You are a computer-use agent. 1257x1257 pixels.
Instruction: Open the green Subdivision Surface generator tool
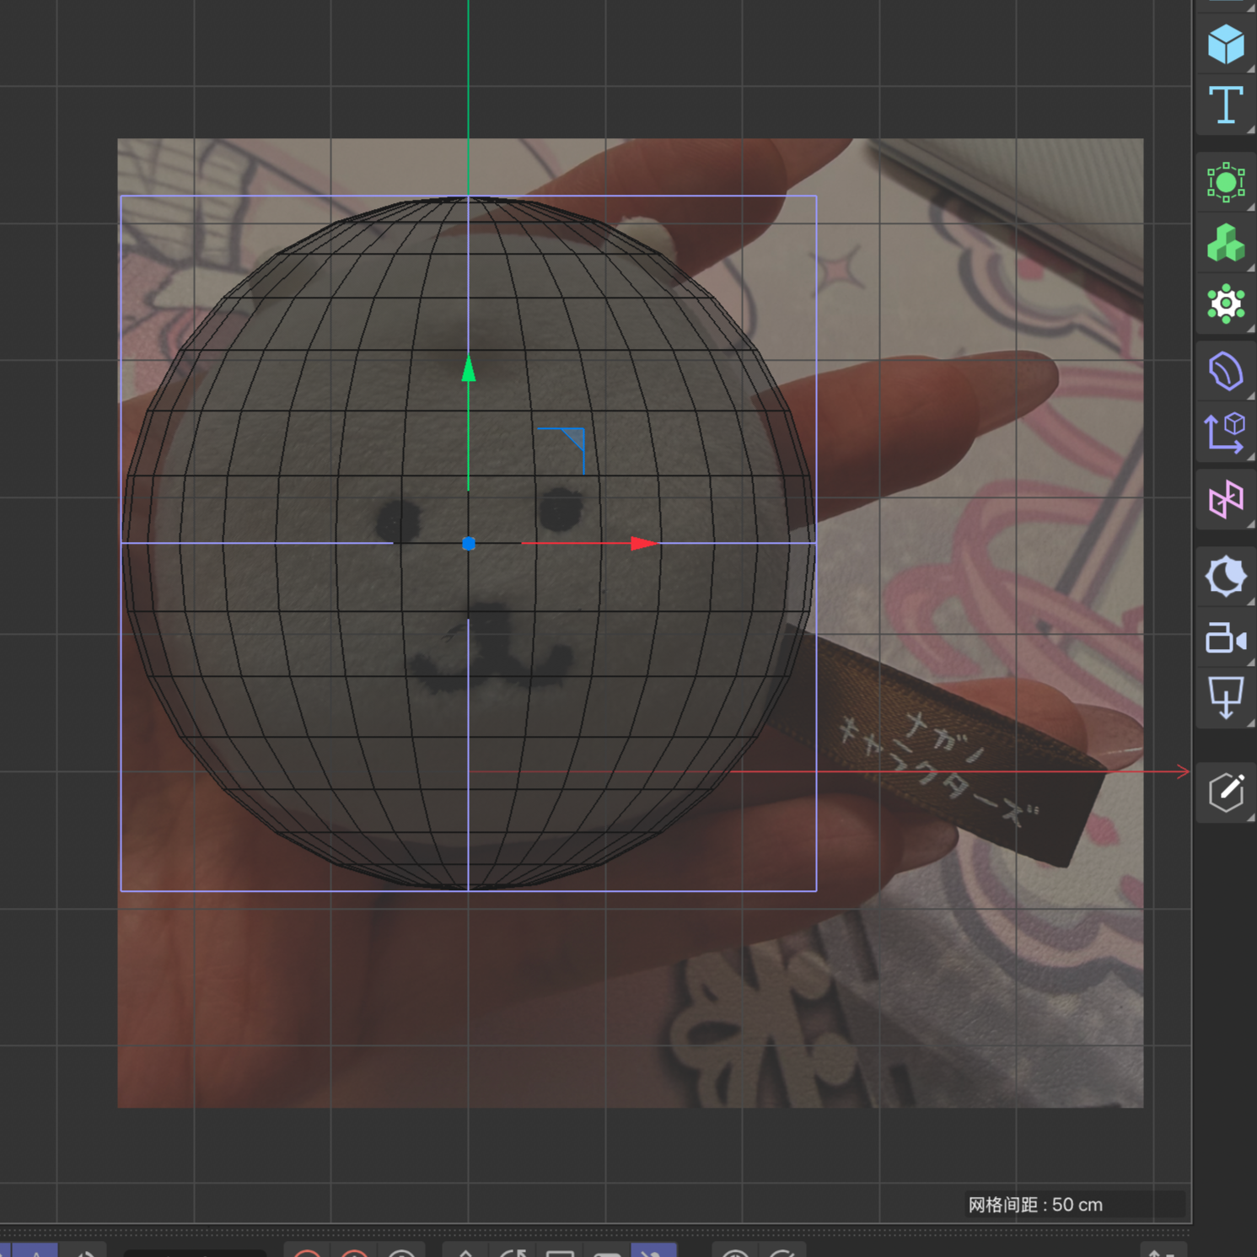1225,182
